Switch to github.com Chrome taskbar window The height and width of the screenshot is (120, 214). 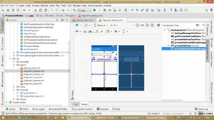(105, 118)
